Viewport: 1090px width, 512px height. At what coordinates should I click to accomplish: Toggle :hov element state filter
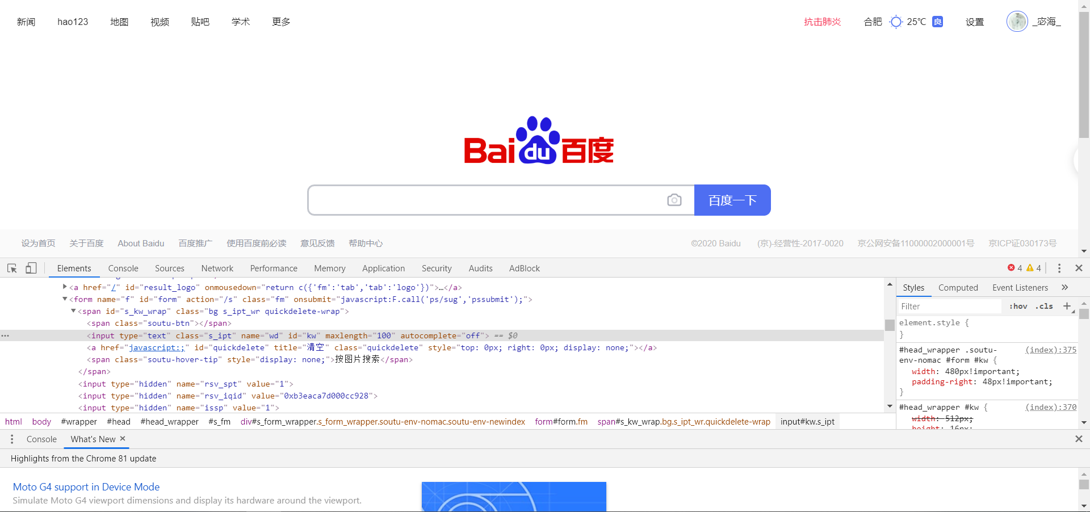point(1018,306)
